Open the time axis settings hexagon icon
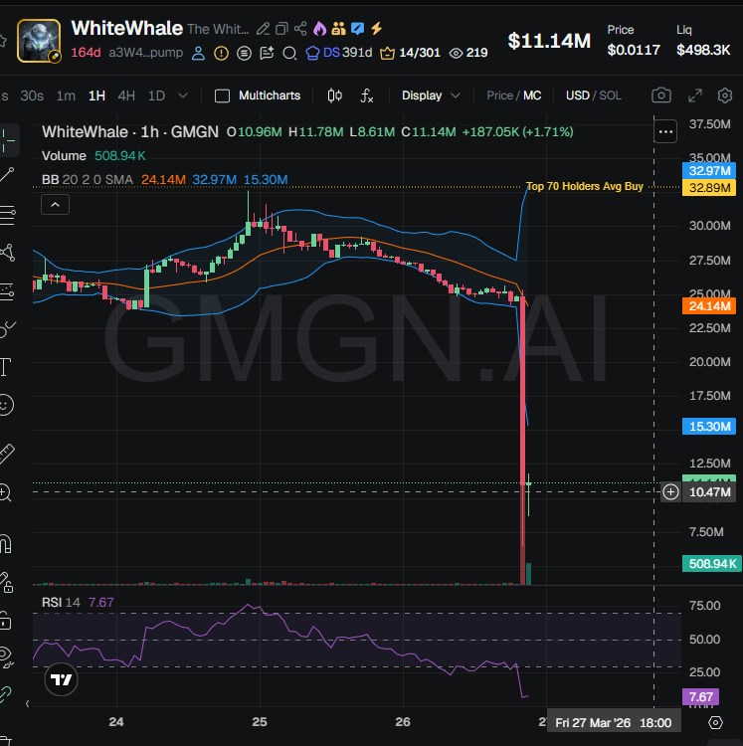This screenshot has height=746, width=743. pos(715,723)
